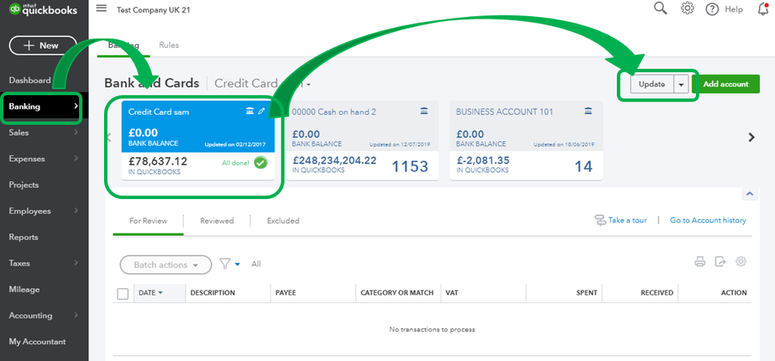Click the CATEGORY OR MATCH column header
775x361 pixels.
[x=397, y=293]
